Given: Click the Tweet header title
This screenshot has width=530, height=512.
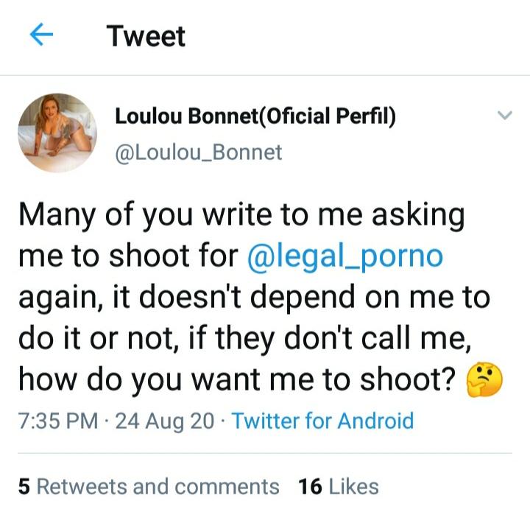Looking at the screenshot, I should [x=146, y=36].
